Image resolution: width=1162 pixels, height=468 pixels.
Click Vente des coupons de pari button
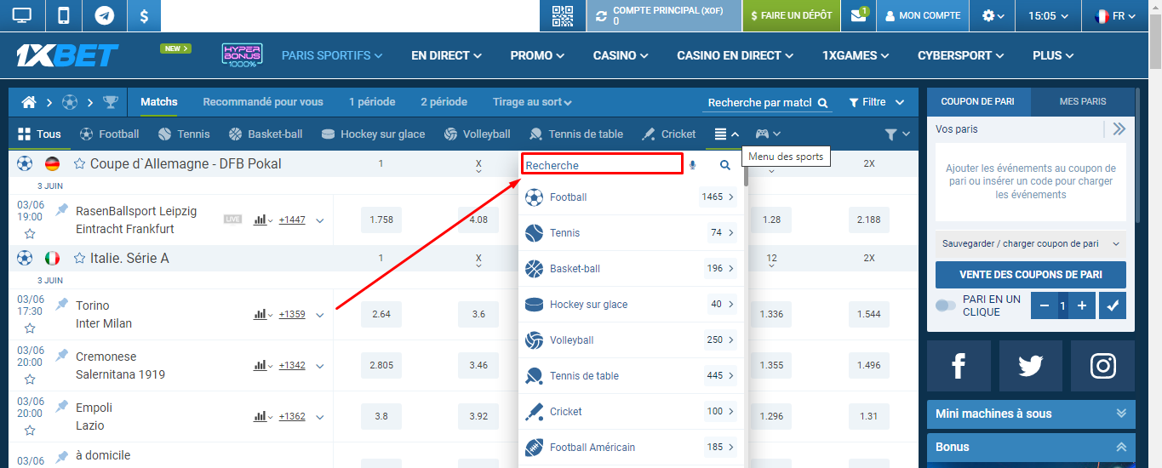(x=1031, y=275)
